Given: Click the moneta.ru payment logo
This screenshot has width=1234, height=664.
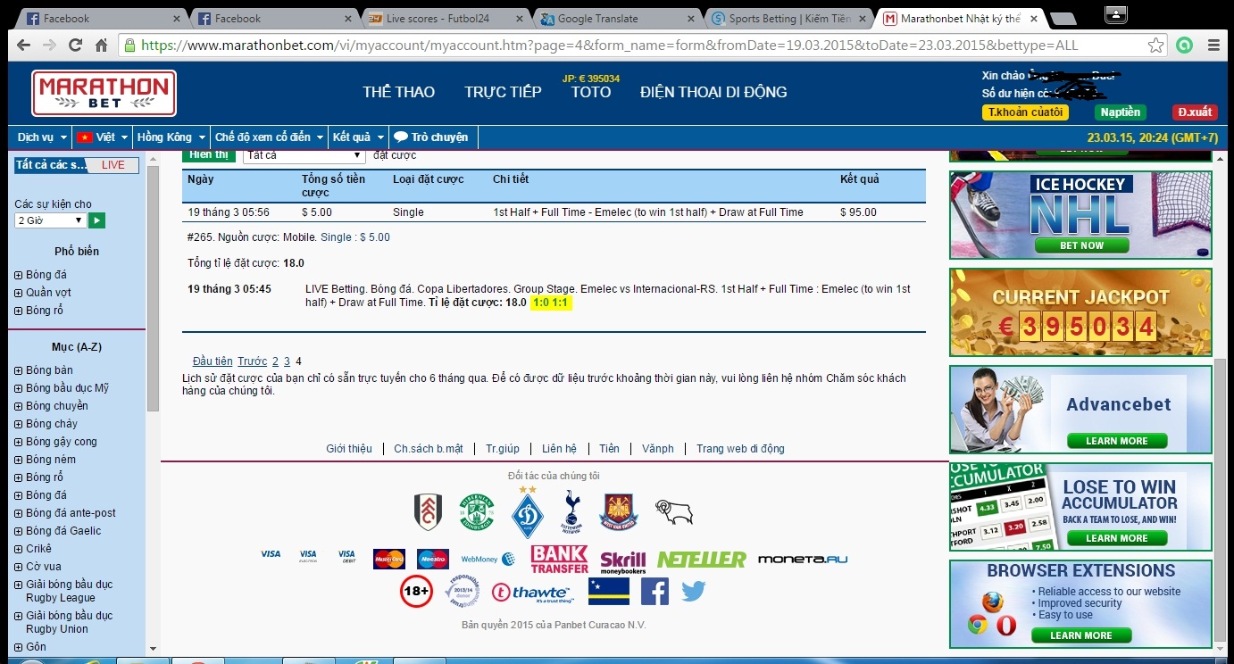Looking at the screenshot, I should (803, 560).
